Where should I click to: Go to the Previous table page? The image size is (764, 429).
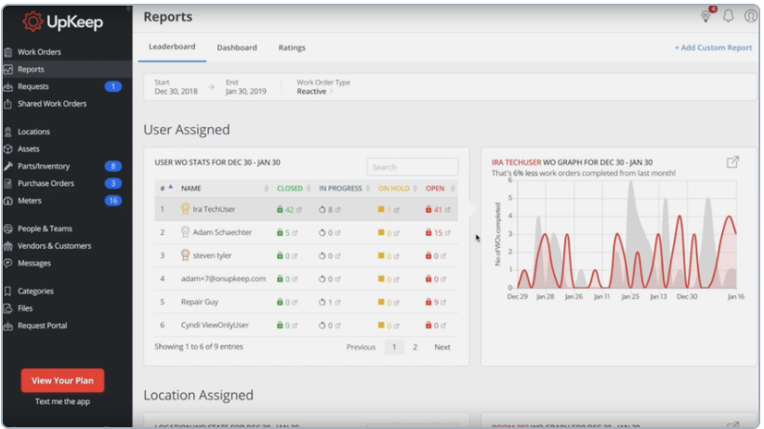click(361, 347)
